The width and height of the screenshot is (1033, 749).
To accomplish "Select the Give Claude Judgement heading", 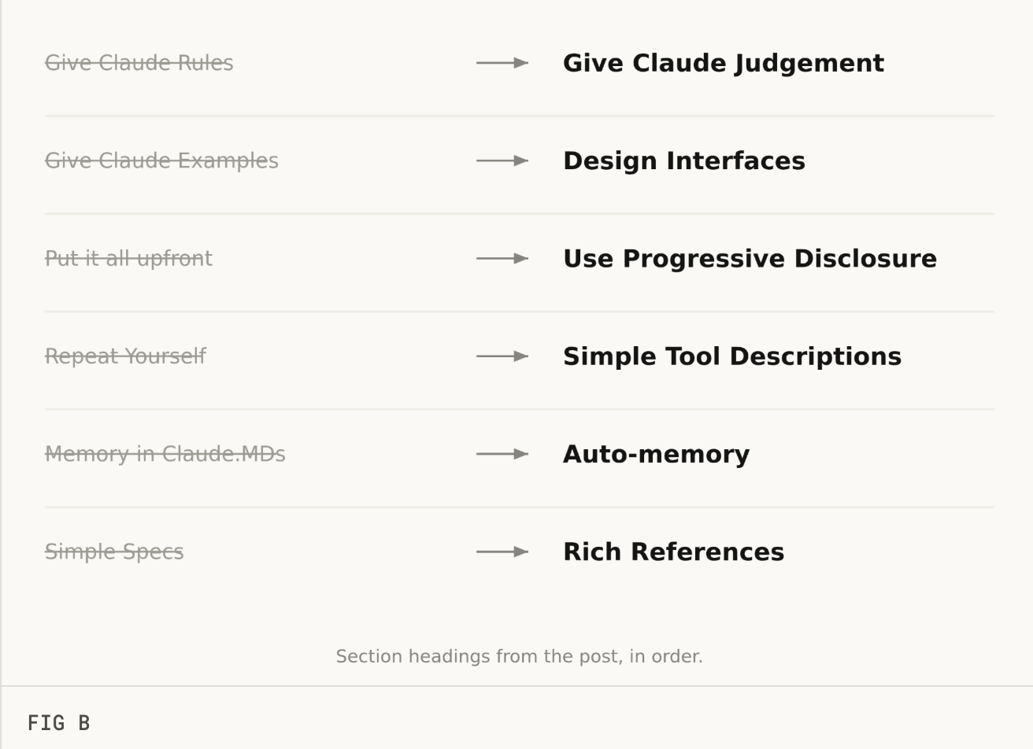I will click(x=724, y=64).
